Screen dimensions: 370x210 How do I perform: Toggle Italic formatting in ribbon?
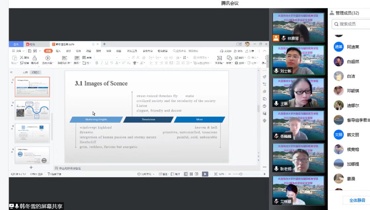tap(102, 63)
